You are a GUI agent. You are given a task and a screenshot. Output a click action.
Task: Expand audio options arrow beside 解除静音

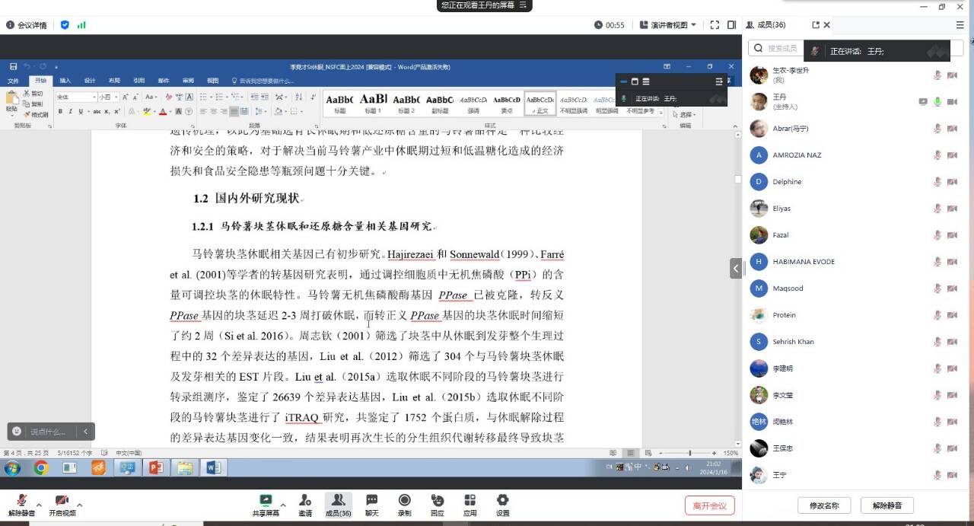pos(39,505)
